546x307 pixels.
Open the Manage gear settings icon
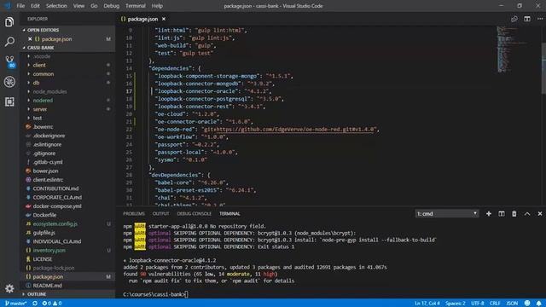pyautogui.click(x=9, y=288)
